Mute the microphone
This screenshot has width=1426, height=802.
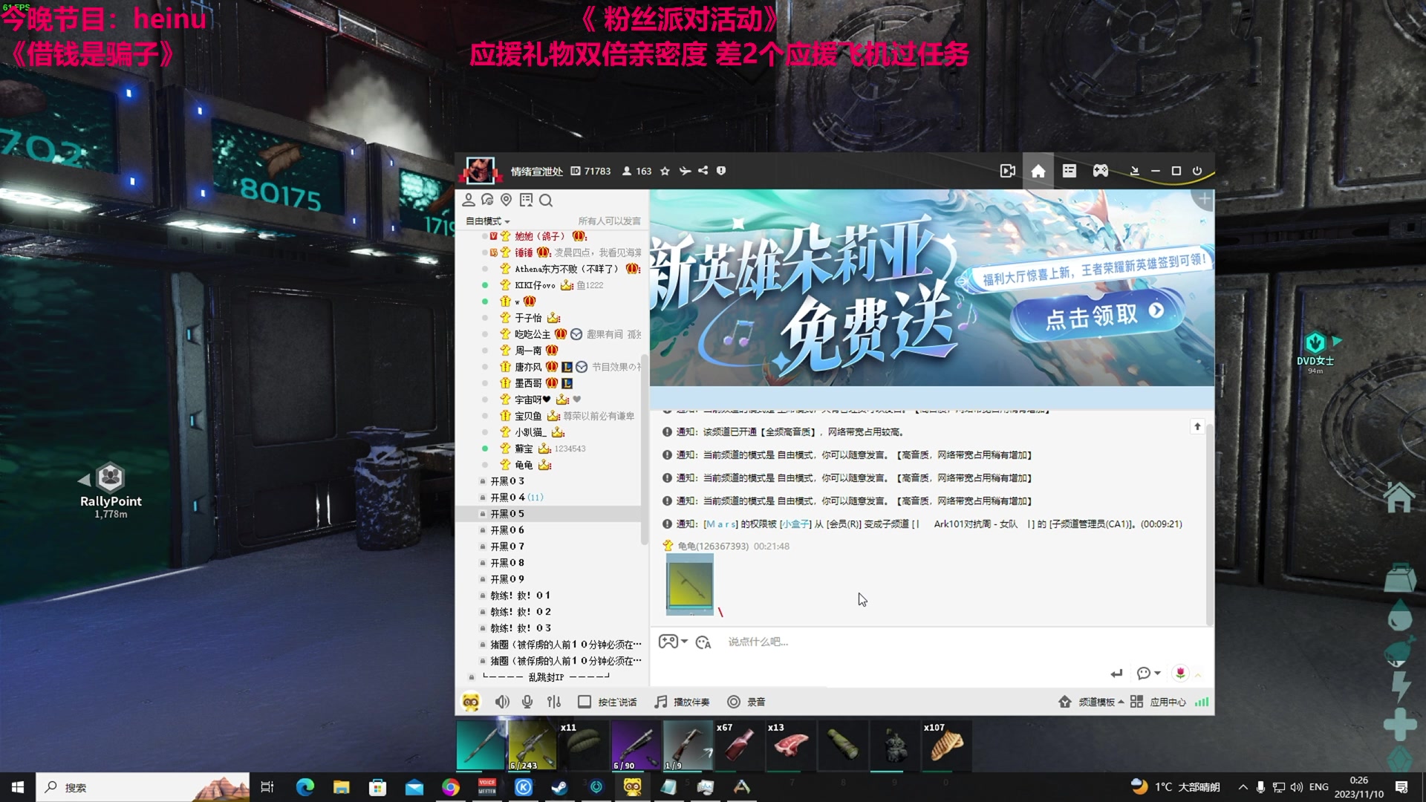(x=527, y=701)
